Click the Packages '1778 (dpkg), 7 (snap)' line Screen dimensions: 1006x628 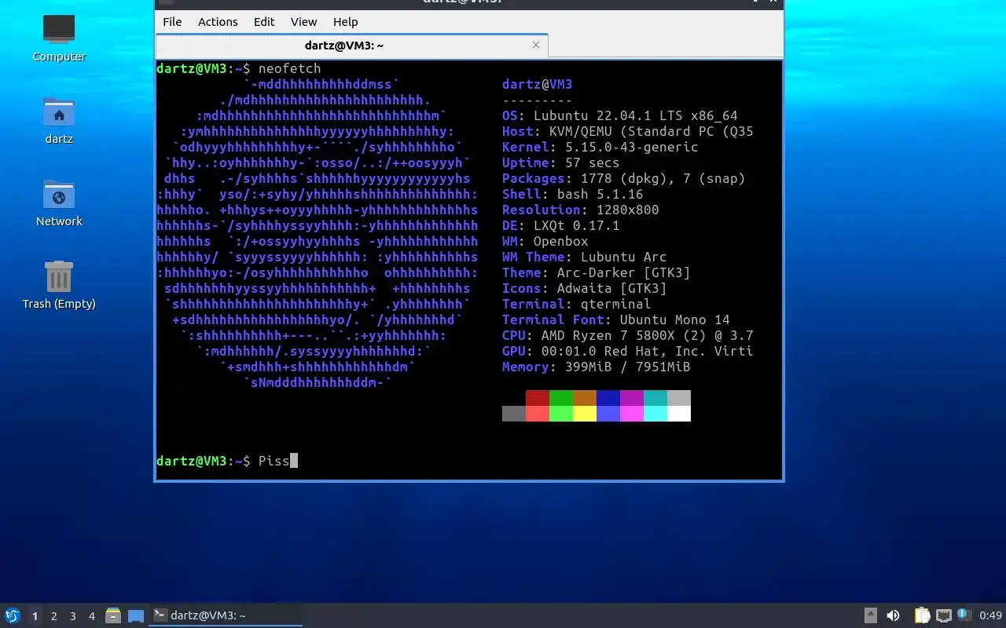(624, 178)
